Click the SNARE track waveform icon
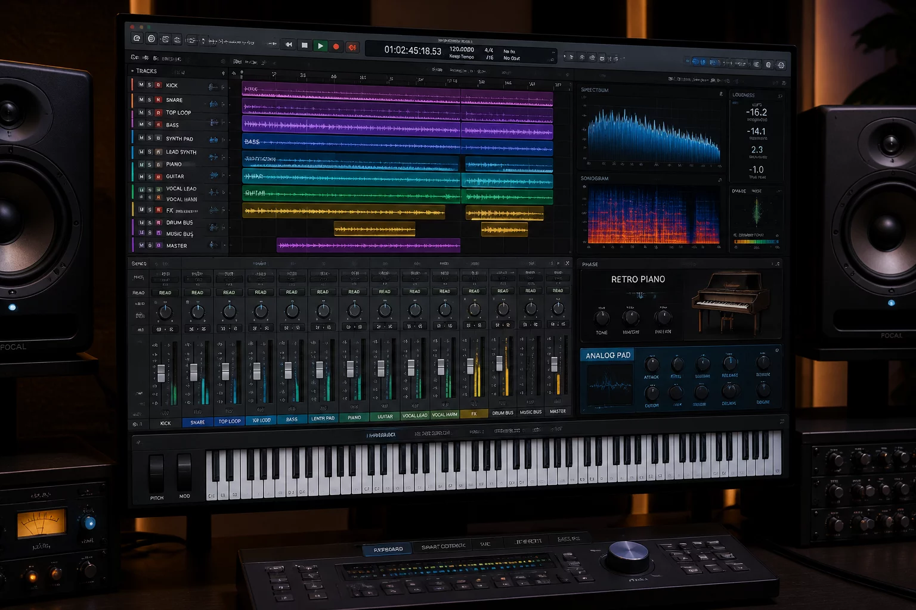 point(213,104)
